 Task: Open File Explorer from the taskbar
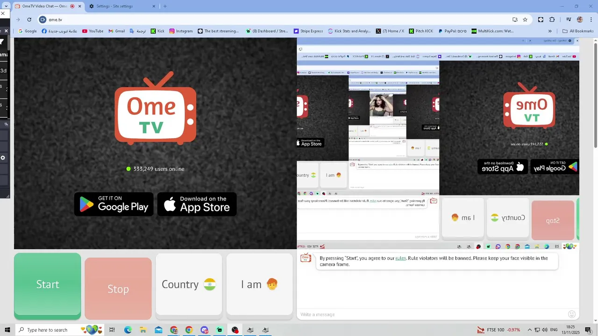pyautogui.click(x=143, y=330)
